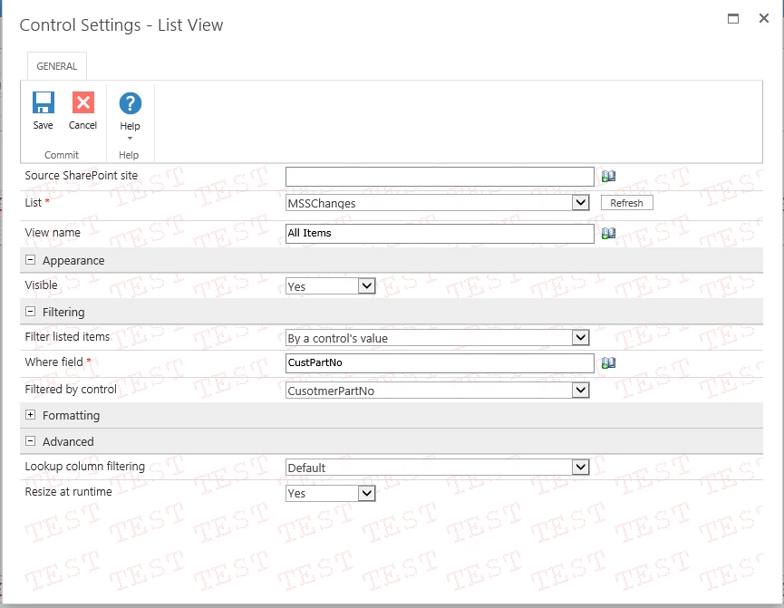Collapse the Filtering section

[x=31, y=312]
